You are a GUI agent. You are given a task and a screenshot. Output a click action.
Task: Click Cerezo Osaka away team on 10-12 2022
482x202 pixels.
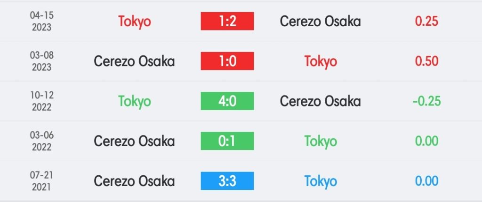point(320,101)
